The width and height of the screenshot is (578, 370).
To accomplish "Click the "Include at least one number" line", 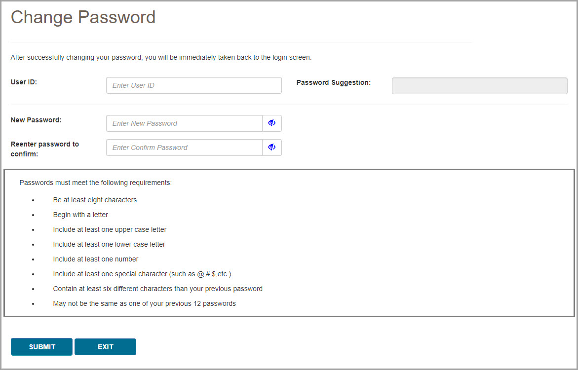I will coord(96,259).
